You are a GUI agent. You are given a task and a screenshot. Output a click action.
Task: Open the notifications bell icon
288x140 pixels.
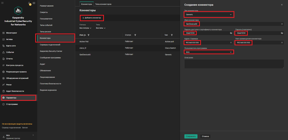click(29, 3)
